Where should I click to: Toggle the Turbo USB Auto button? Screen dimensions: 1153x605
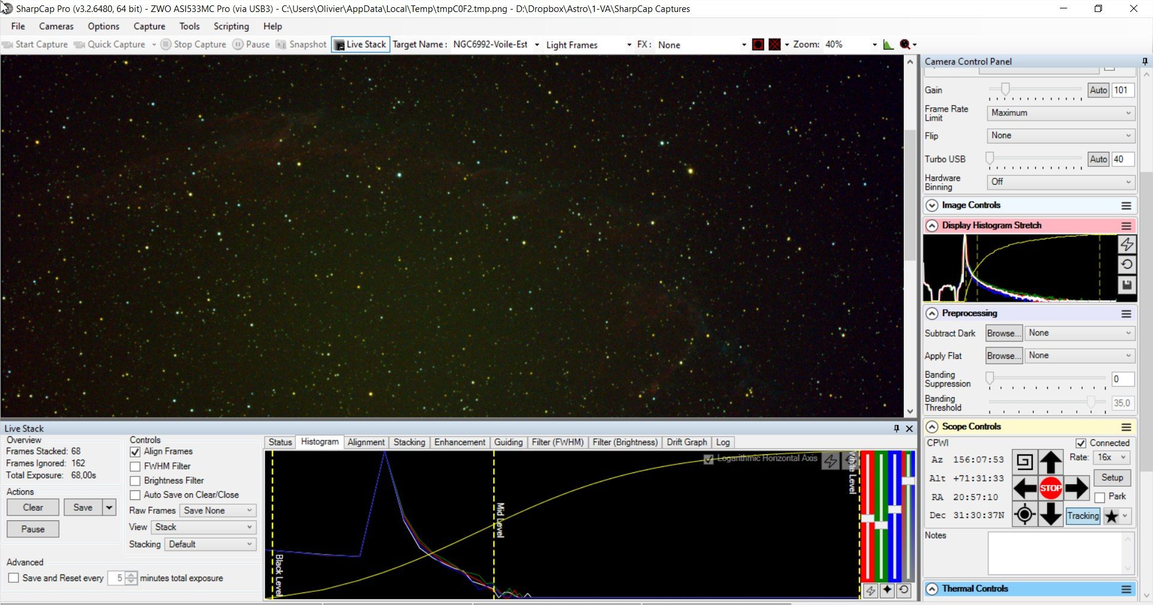coord(1098,159)
